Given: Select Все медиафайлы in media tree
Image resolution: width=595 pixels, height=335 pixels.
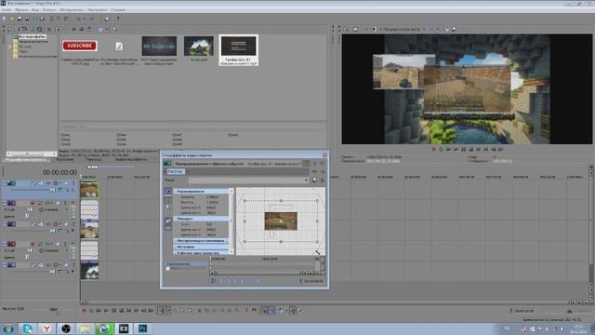Looking at the screenshot, I should (x=33, y=37).
